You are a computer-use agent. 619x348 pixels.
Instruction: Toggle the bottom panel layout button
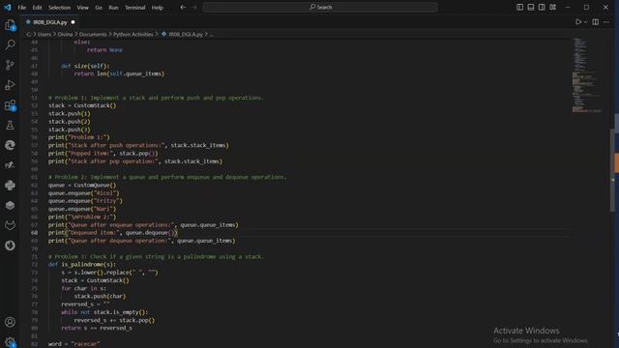pos(531,7)
